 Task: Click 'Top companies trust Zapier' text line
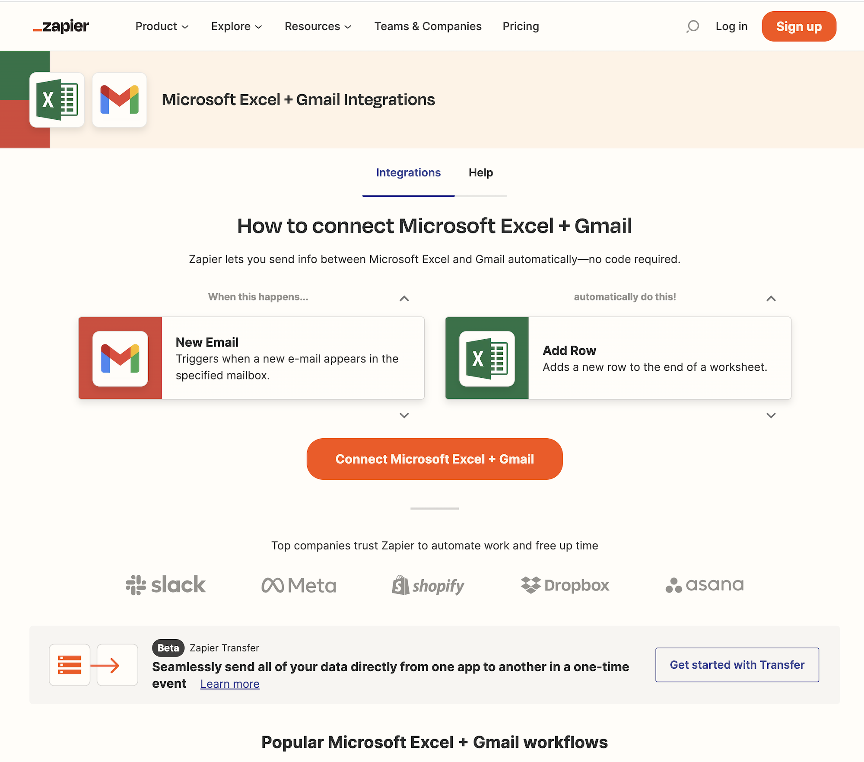tap(435, 545)
